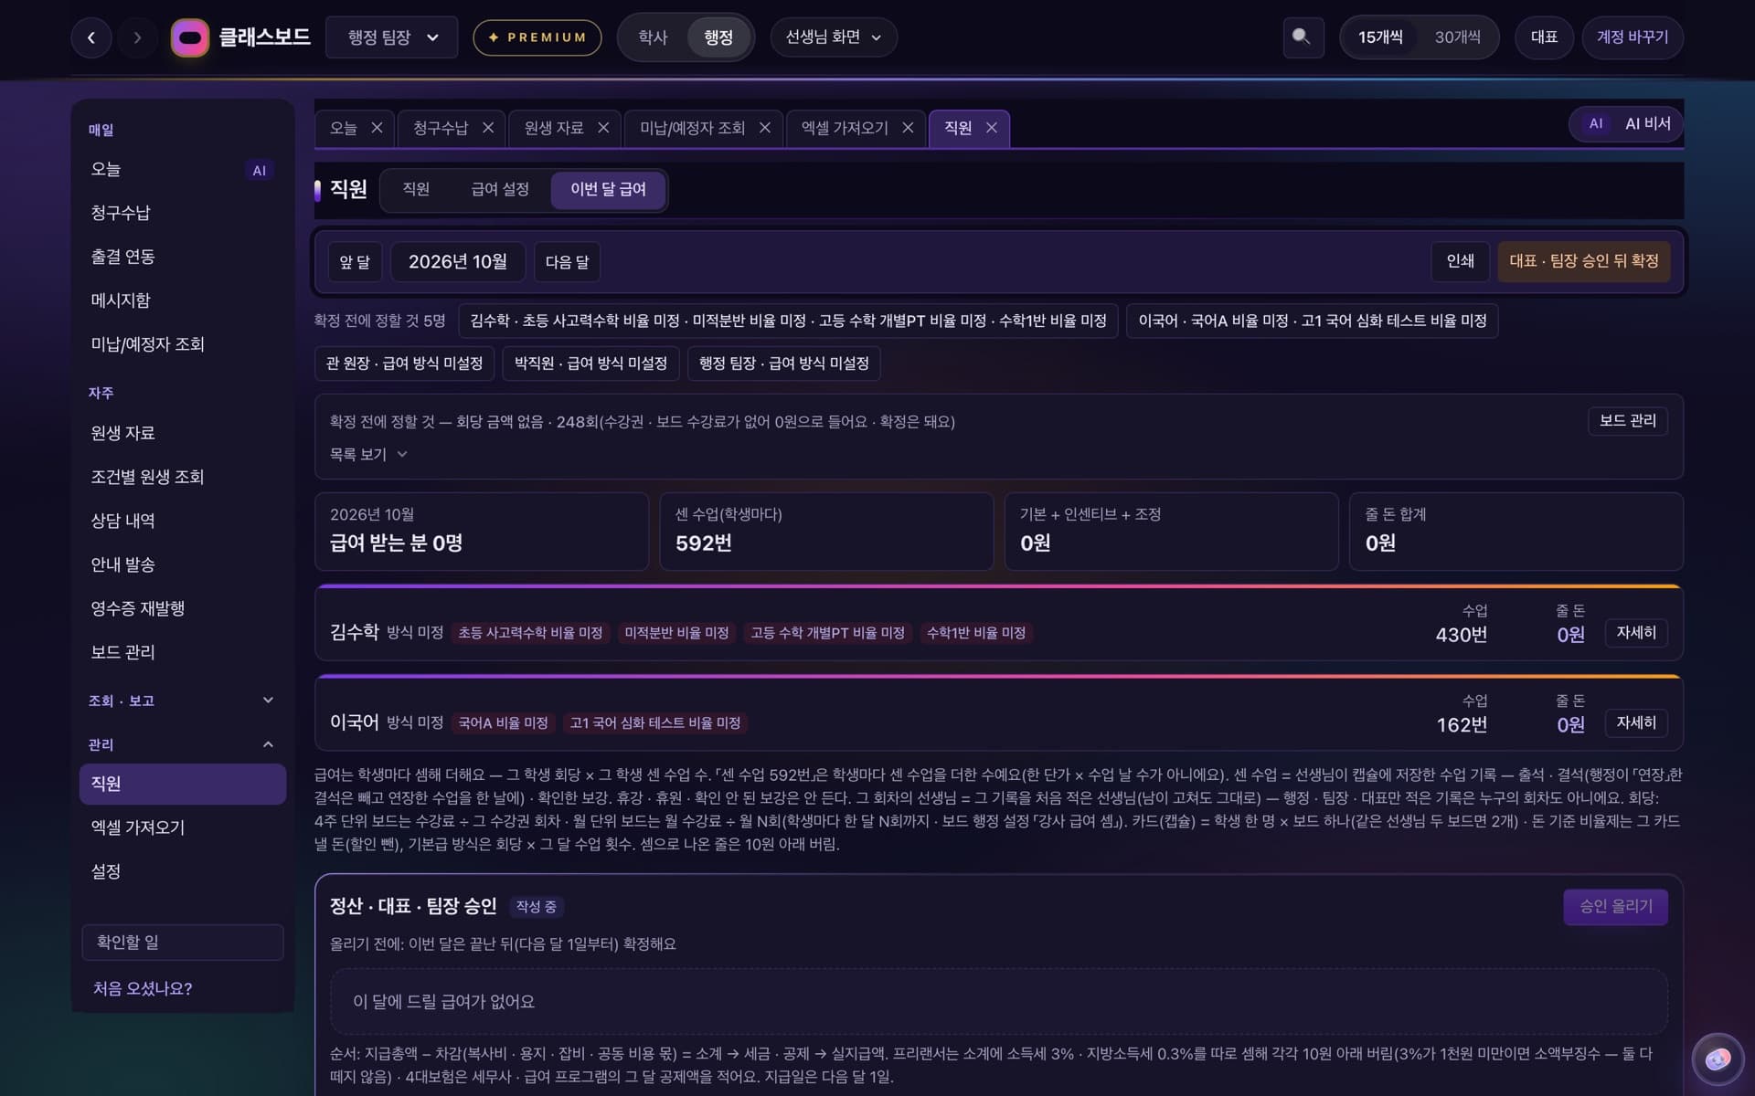Click the 인쇄 print button
Screen dimensions: 1755x1096
coord(1460,261)
